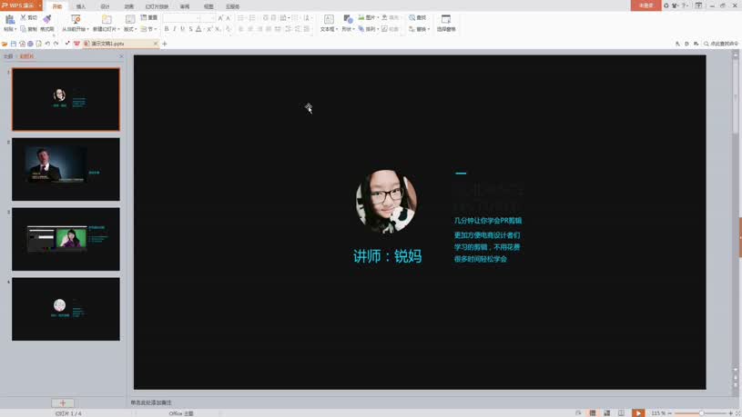Decrease font size with smaller A icon
742x417 pixels.
229,18
